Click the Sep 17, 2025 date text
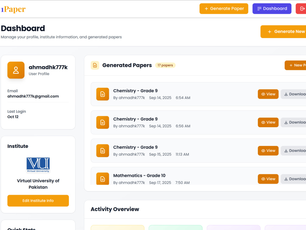The height and width of the screenshot is (230, 306). tap(160, 183)
